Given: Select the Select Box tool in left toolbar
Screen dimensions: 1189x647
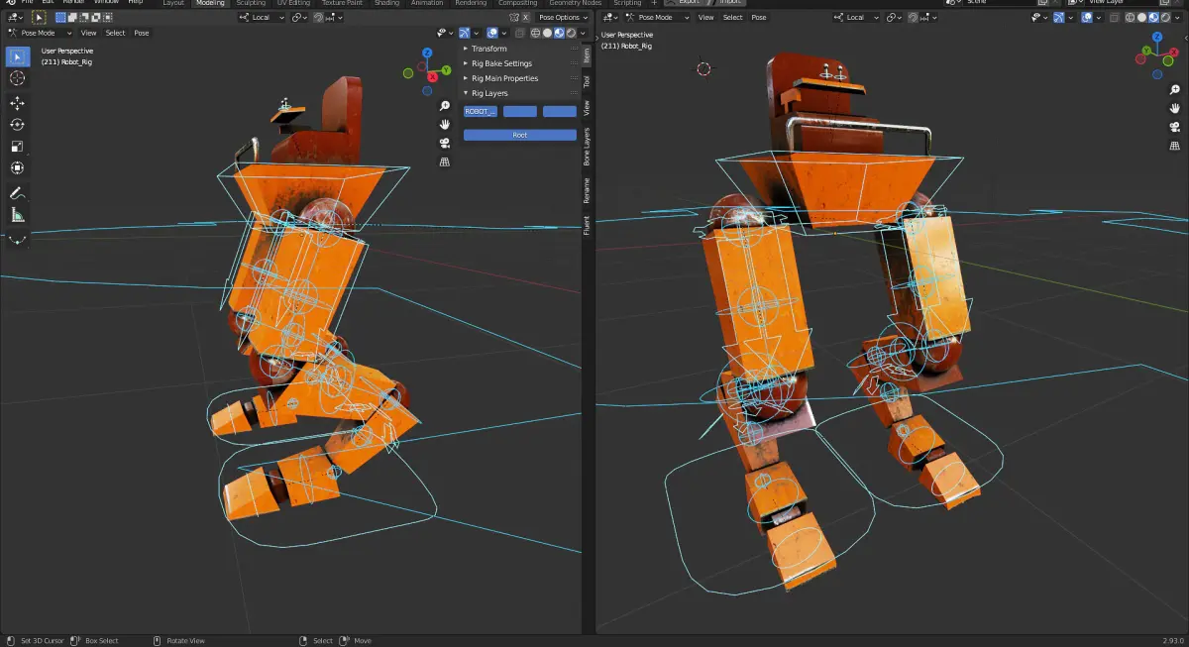Looking at the screenshot, I should [x=18, y=56].
